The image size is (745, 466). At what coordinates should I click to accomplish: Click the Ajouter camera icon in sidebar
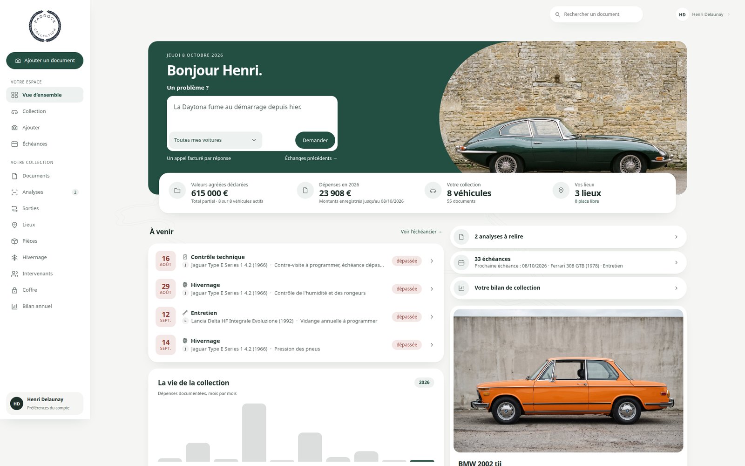click(14, 128)
